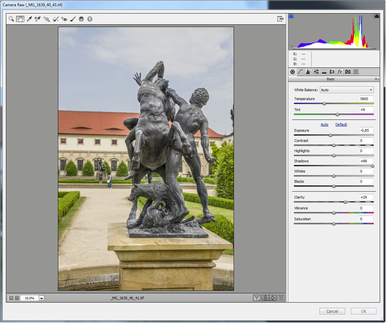Open the Effects fx tab
Viewport: 386px width, 323px height.
340,72
